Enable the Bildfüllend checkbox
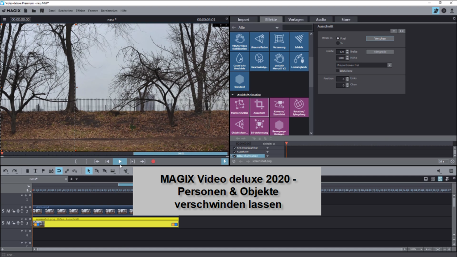This screenshot has width=457, height=257. (338, 71)
